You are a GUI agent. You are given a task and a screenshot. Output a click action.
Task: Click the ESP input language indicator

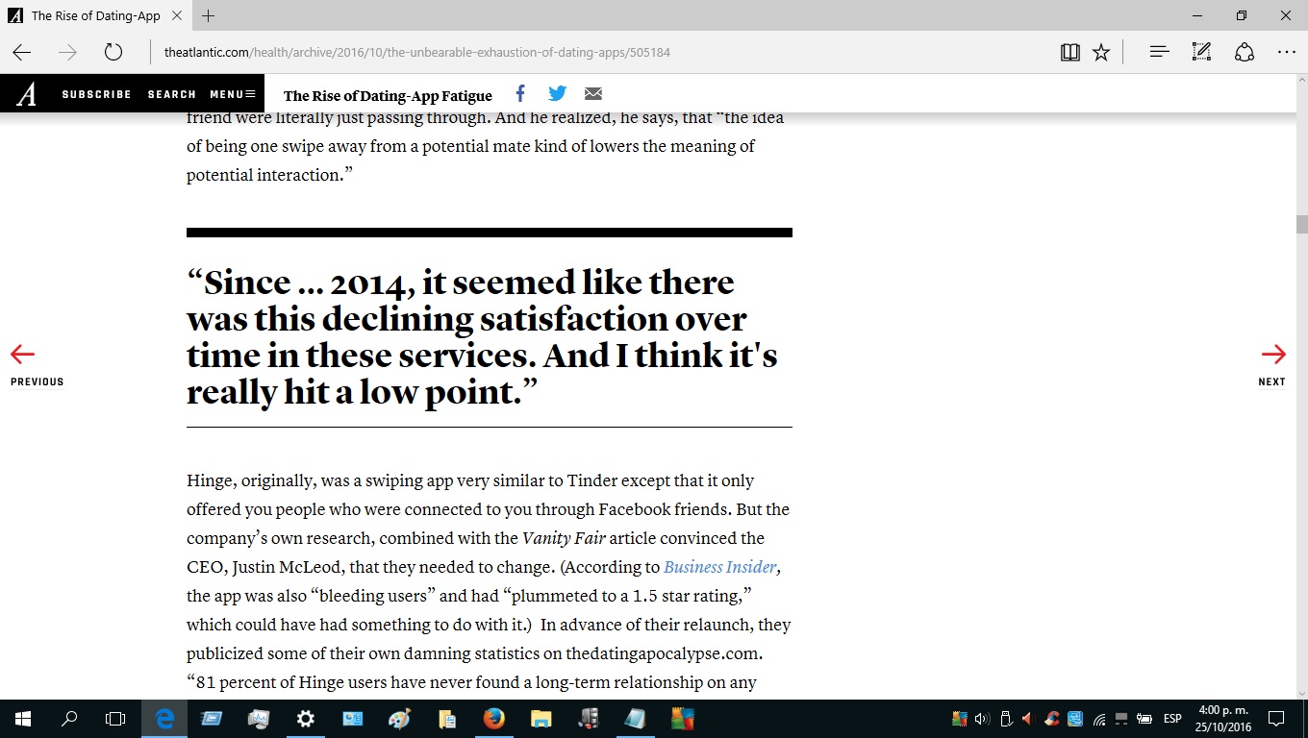click(x=1172, y=719)
